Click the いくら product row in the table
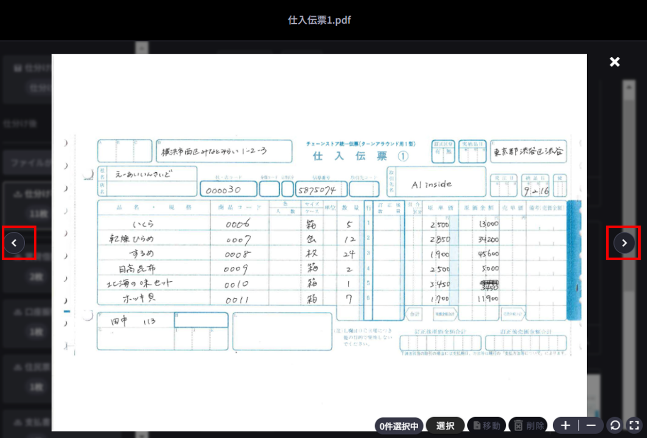The height and width of the screenshot is (438, 647). pyautogui.click(x=143, y=224)
